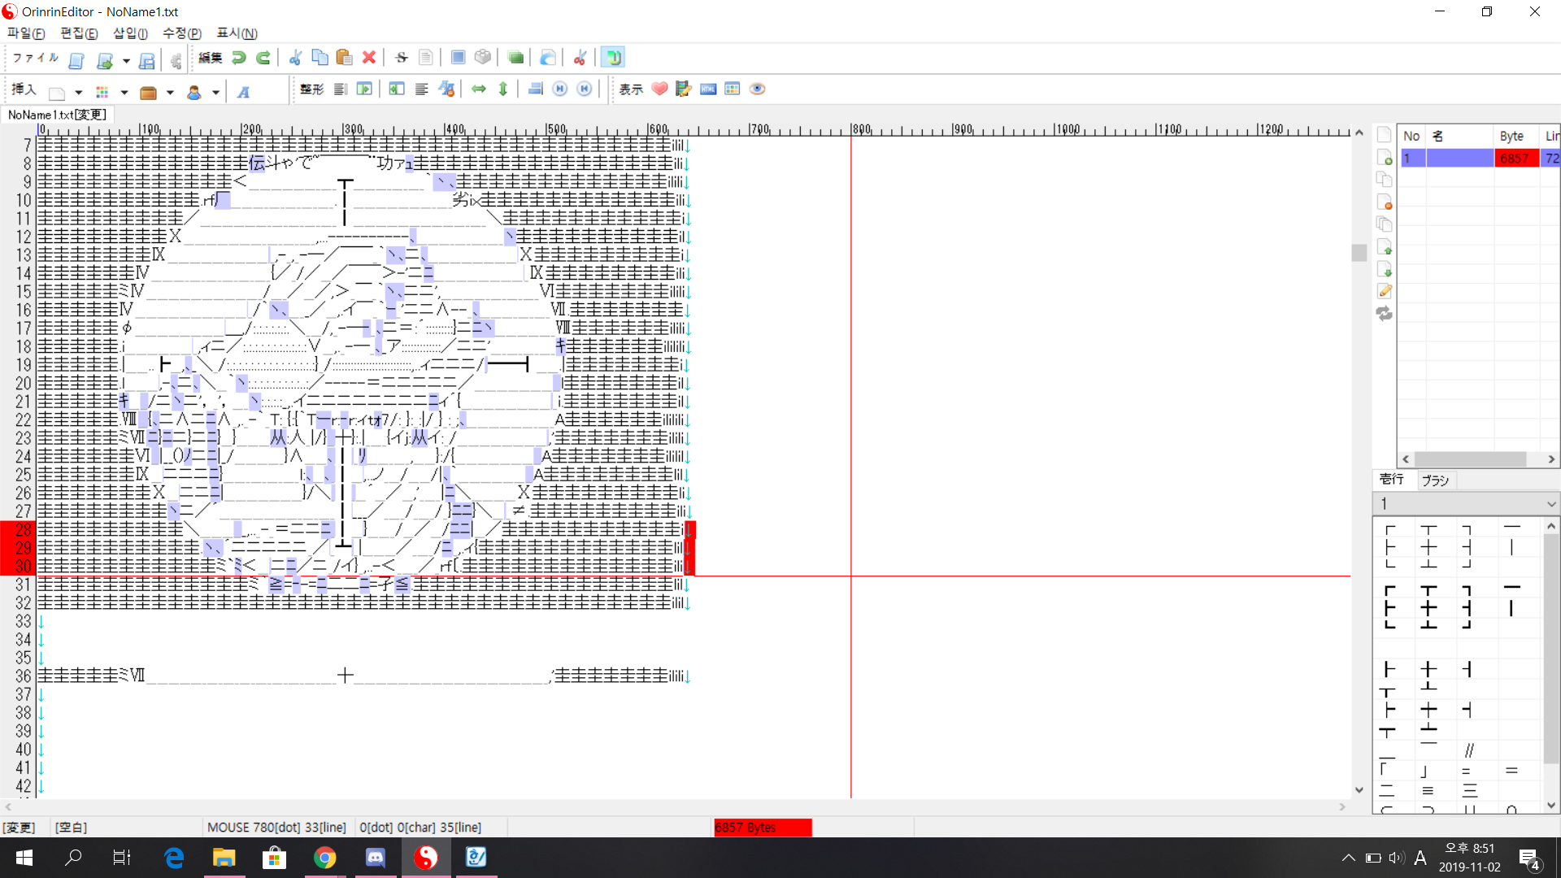1561x878 pixels.
Task: Open the 편집(E) menu
Action: 79,33
